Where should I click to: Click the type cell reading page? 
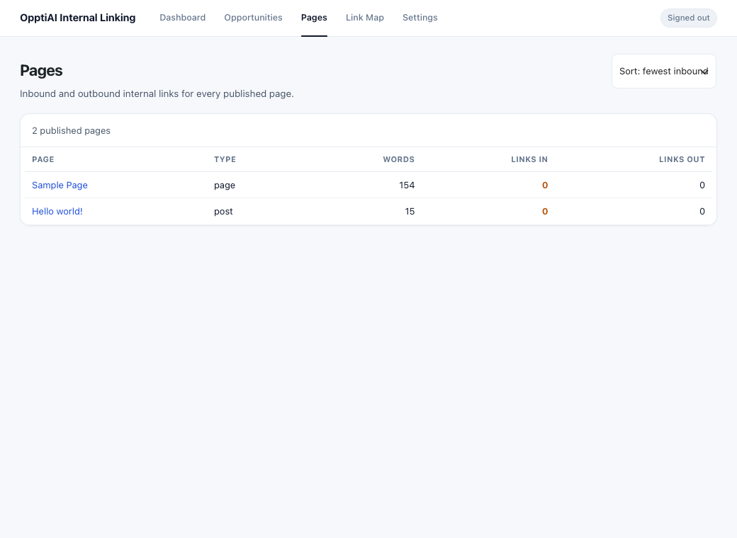[x=225, y=185]
